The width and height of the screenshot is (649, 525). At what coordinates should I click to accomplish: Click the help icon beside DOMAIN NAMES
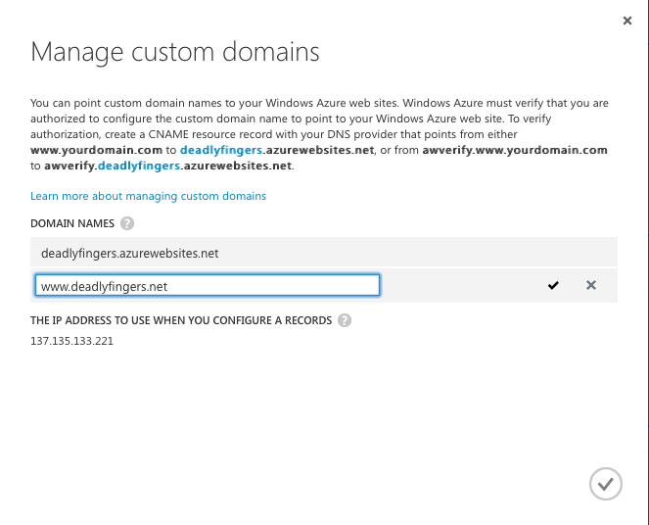tap(127, 223)
